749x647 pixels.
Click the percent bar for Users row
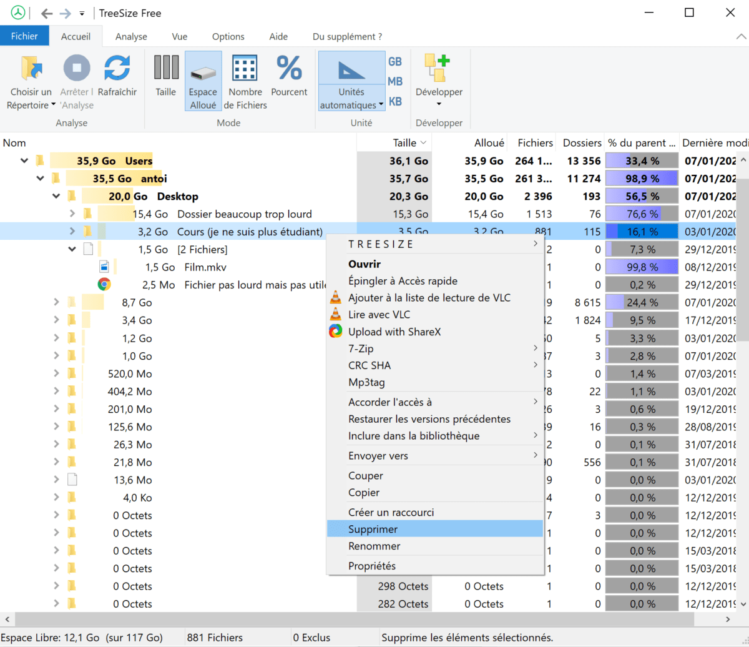point(642,161)
